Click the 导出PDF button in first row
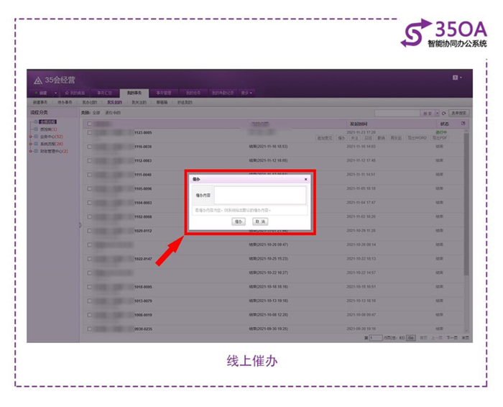Screen dimensions: 503x407 [440, 137]
